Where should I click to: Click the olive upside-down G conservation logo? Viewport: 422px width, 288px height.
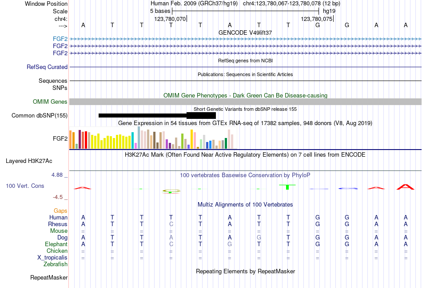pos(171,191)
